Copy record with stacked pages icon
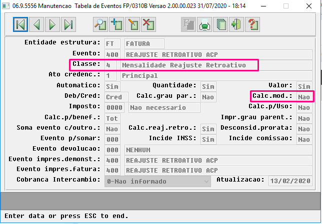The image size is (322, 224). [220, 24]
